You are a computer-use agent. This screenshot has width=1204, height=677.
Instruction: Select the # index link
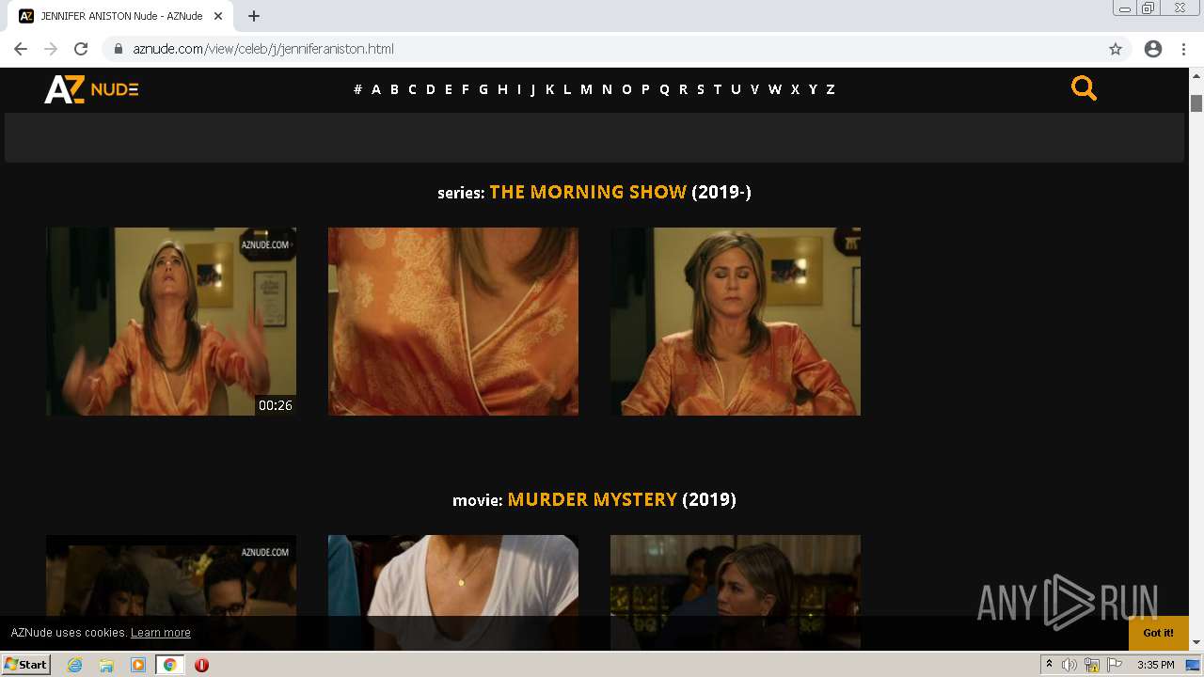pyautogui.click(x=357, y=89)
